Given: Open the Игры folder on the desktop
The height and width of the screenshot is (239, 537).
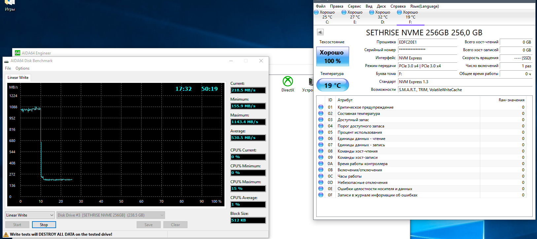Looking at the screenshot, I should tap(10, 4).
